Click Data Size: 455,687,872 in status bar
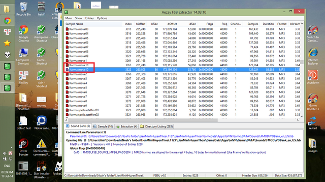This screenshot has width=325, height=182. point(288,175)
